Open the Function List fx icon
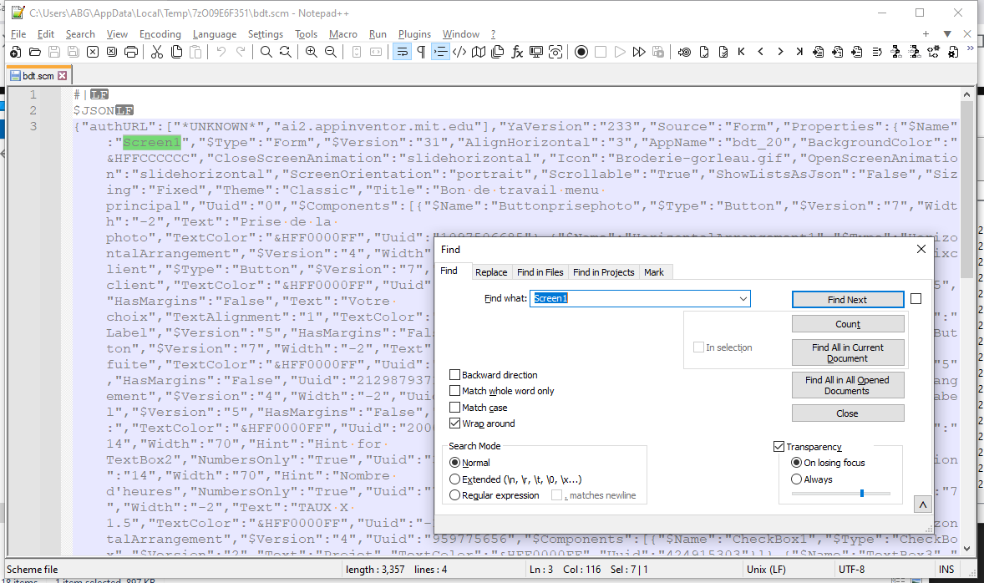Image resolution: width=984 pixels, height=583 pixels. pos(517,52)
